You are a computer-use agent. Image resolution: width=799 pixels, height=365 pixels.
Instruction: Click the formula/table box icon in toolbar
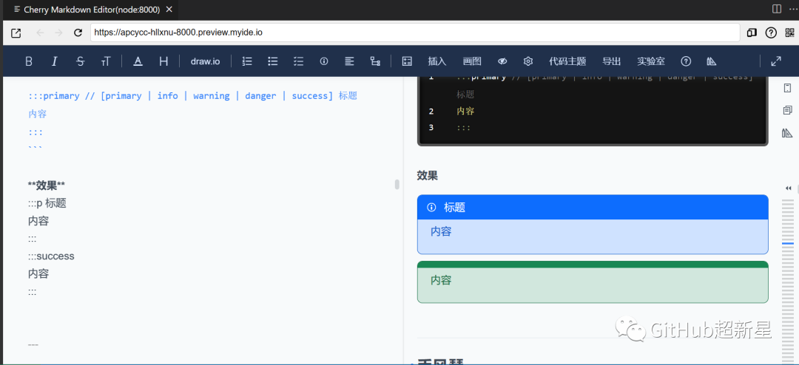[407, 61]
